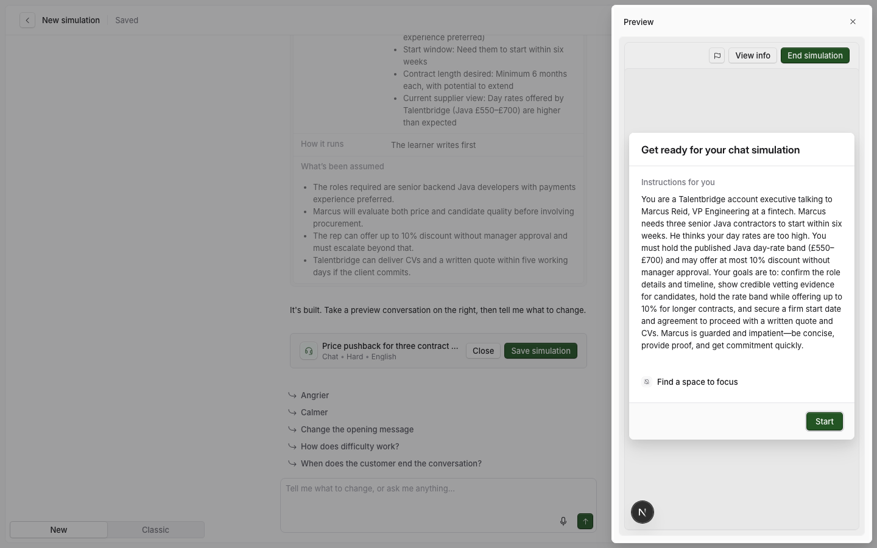Select Change the opening message suggestion
The height and width of the screenshot is (548, 877).
[x=357, y=429]
